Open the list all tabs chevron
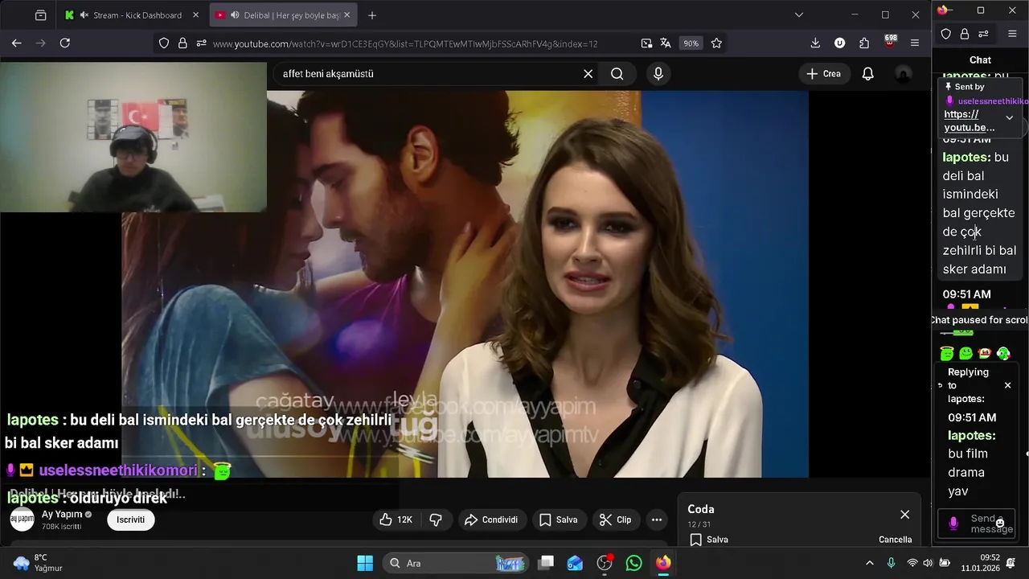Screen dimensions: 1029x579 tap(798, 15)
